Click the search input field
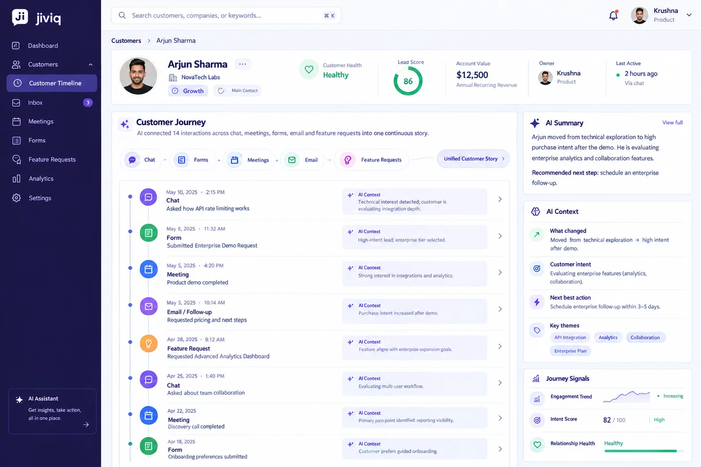This screenshot has width=701, height=467. tap(226, 16)
